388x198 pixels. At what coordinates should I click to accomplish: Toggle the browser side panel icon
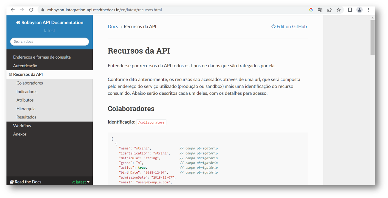[x=350, y=10]
